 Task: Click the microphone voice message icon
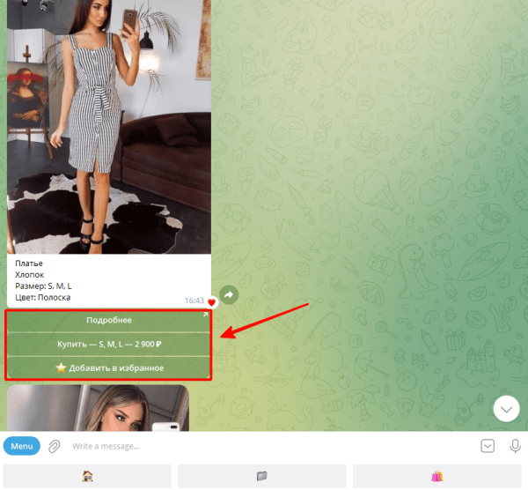[515, 446]
